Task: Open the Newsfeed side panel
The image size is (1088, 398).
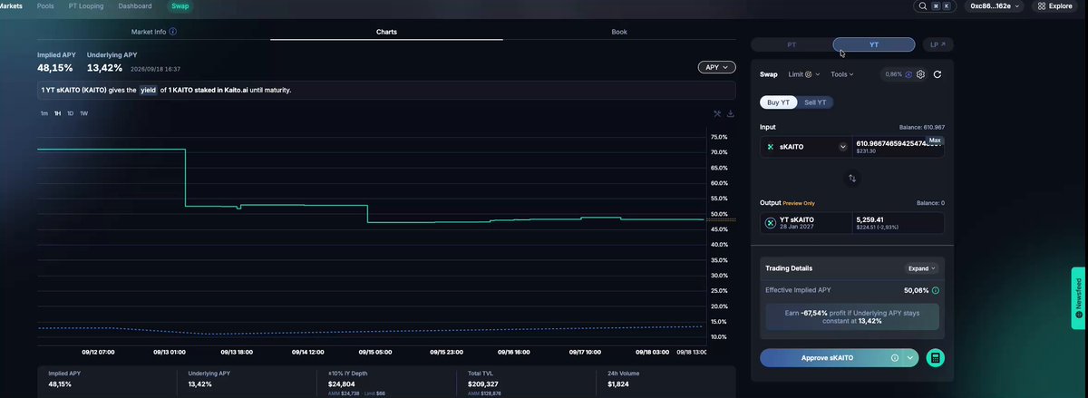Action: pos(1078,297)
